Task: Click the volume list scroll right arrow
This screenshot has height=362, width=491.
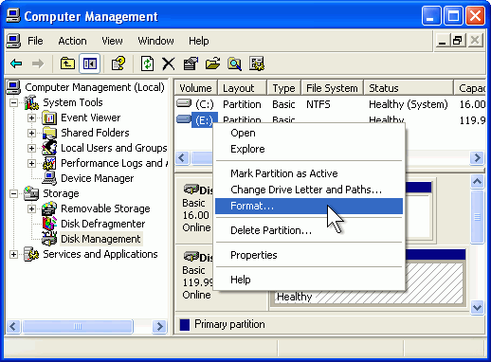Action: pyautogui.click(x=477, y=157)
